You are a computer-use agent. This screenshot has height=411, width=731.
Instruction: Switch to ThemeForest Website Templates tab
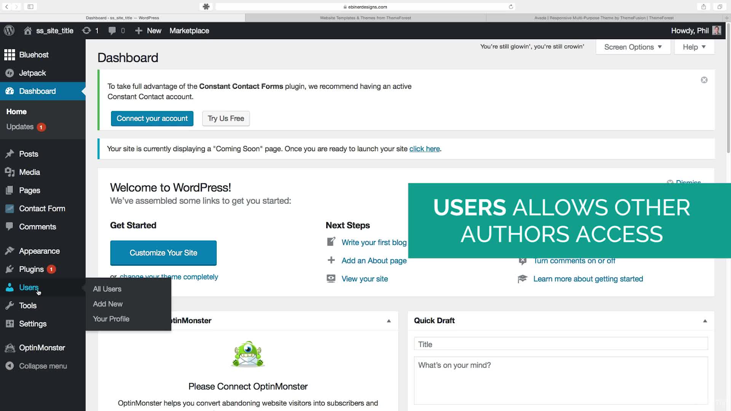pyautogui.click(x=365, y=18)
